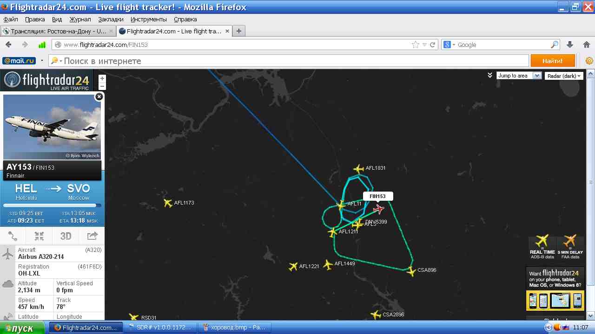Close the Flightradar24.com tab

pos(227,31)
